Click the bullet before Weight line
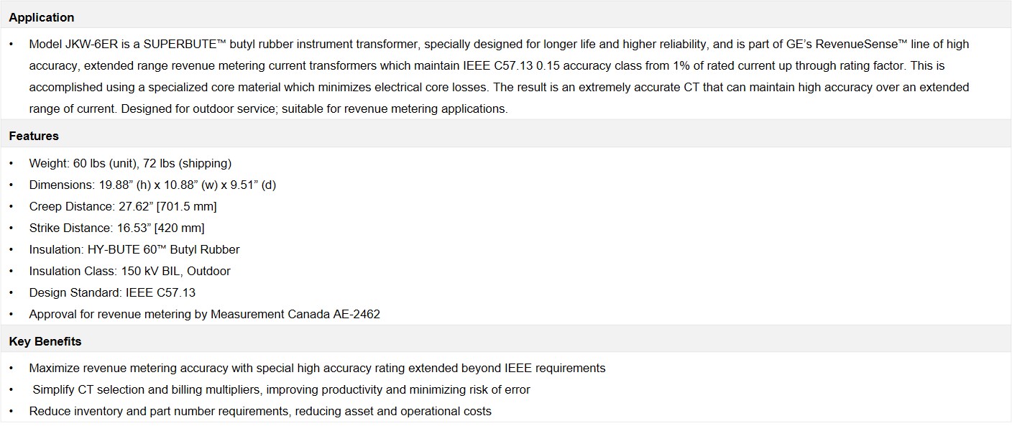The height and width of the screenshot is (426, 1012). click(11, 163)
